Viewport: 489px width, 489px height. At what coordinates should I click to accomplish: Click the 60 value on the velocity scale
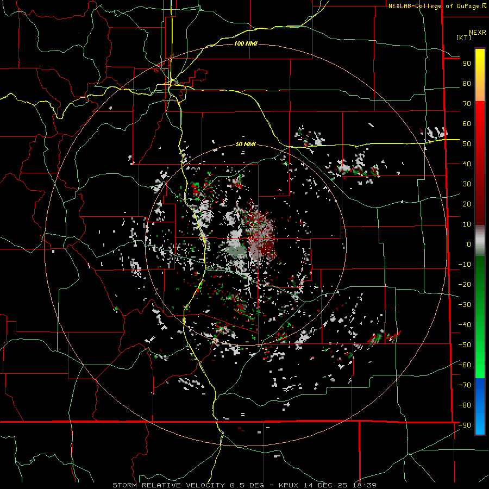467,123
